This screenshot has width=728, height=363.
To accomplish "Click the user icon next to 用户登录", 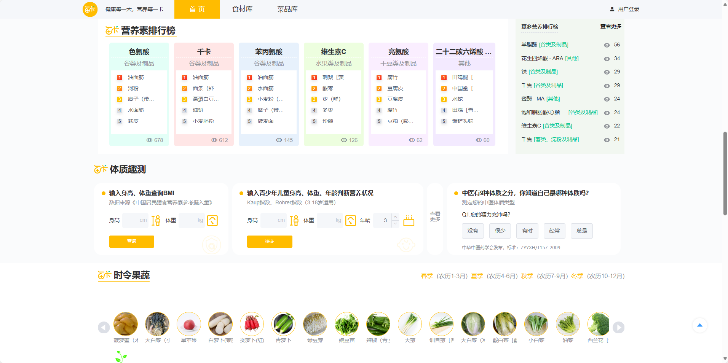I will coord(612,9).
